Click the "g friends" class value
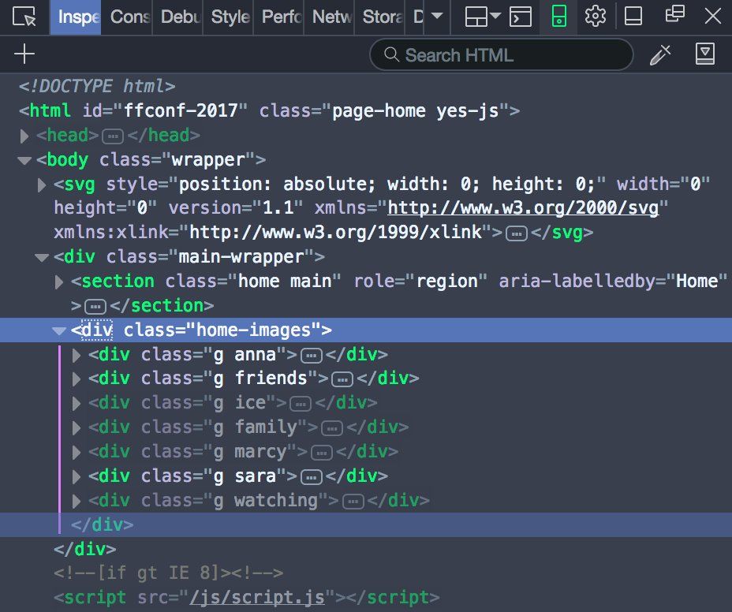This screenshot has width=732, height=612. 260,378
